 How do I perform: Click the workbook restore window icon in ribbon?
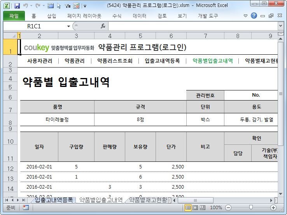tap(271, 16)
